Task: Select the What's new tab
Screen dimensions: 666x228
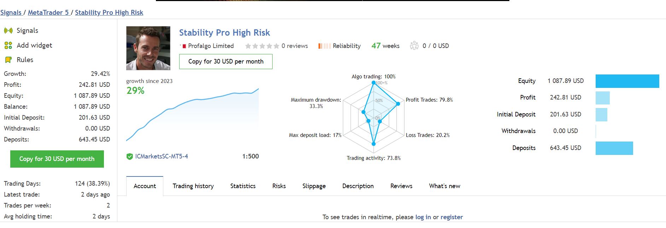Action: point(444,186)
